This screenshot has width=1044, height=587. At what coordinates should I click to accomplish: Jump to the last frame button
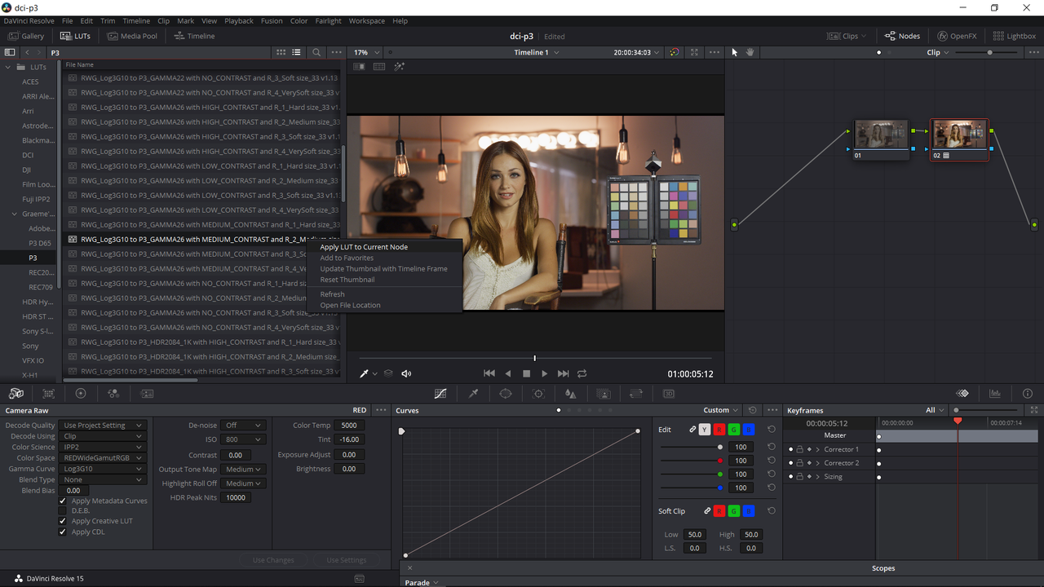click(563, 373)
